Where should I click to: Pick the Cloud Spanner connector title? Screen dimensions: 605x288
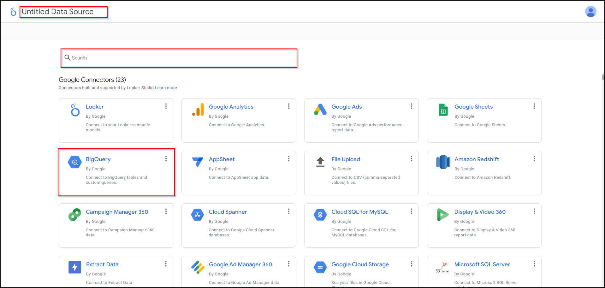click(x=228, y=212)
